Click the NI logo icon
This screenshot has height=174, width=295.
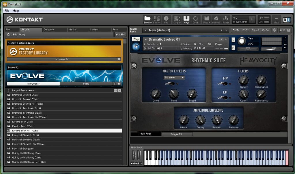click(287, 20)
